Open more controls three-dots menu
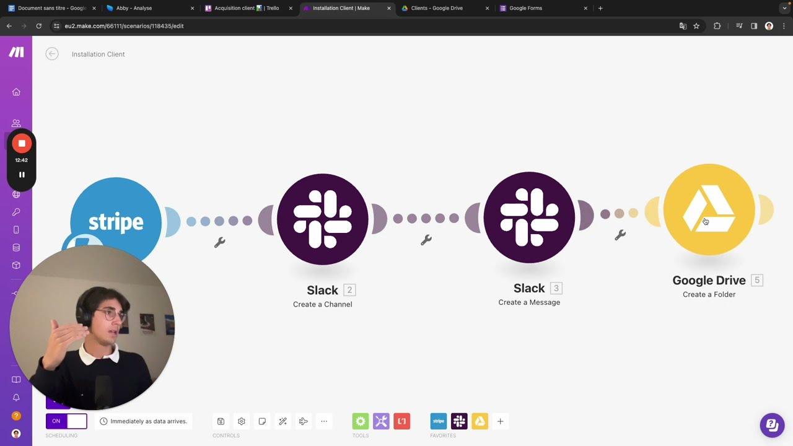Image resolution: width=793 pixels, height=446 pixels. [x=324, y=421]
